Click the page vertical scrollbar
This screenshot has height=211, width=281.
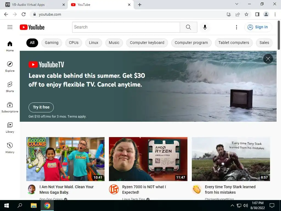click(279, 35)
